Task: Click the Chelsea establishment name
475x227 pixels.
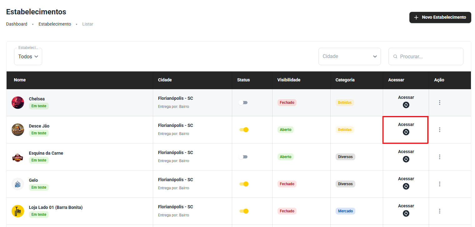Action: pos(37,99)
